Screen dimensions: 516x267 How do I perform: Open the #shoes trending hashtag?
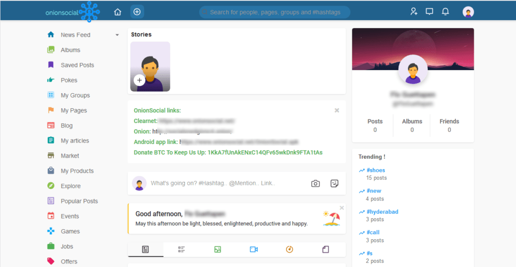(375, 170)
